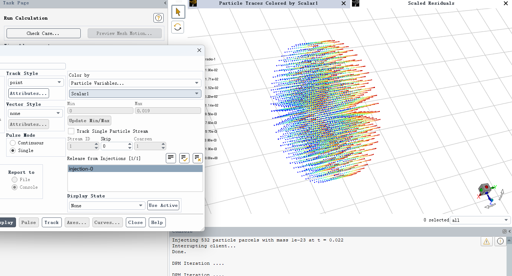Click the Min value field
This screenshot has height=276, width=512.
tap(100, 111)
